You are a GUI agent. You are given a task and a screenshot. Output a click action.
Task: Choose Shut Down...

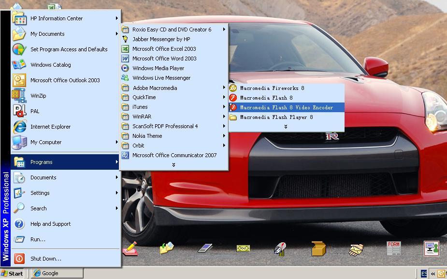pos(65,259)
